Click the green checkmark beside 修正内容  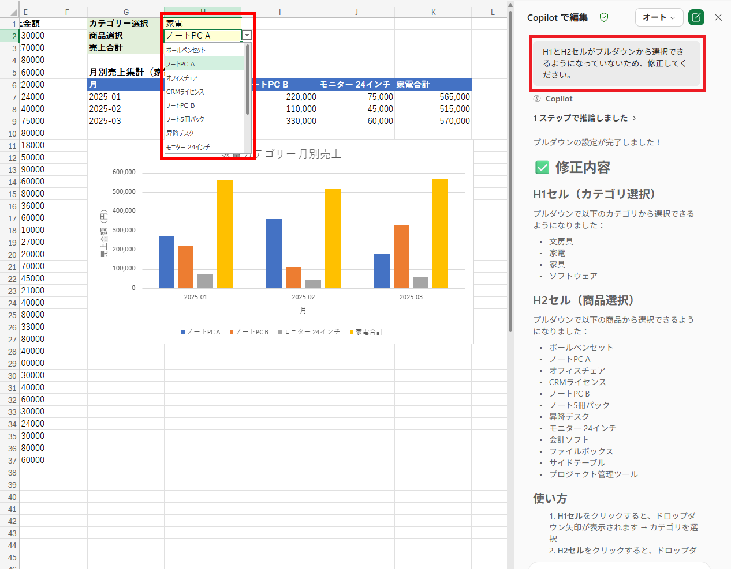click(x=542, y=168)
